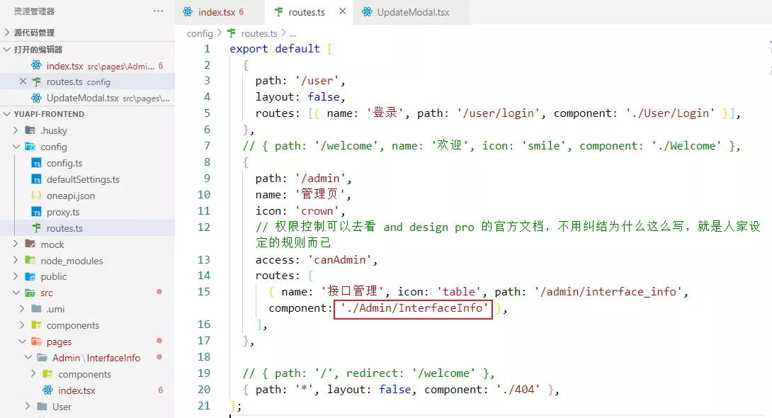Click the error count 6 beside index.tsx in tree
The height and width of the screenshot is (418, 772).
pos(161,390)
